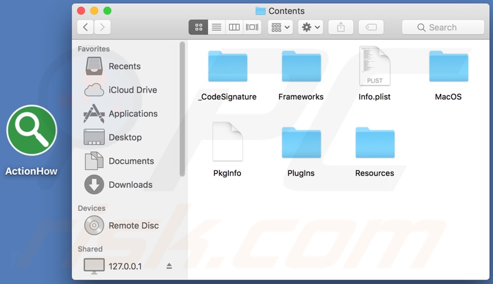The width and height of the screenshot is (493, 284).
Task: Select the Info.plist file icon
Action: pyautogui.click(x=375, y=66)
